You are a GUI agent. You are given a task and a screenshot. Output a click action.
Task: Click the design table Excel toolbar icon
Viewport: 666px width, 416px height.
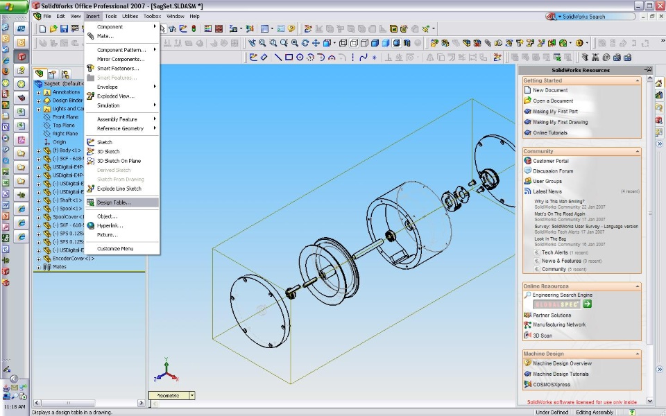[x=557, y=57]
